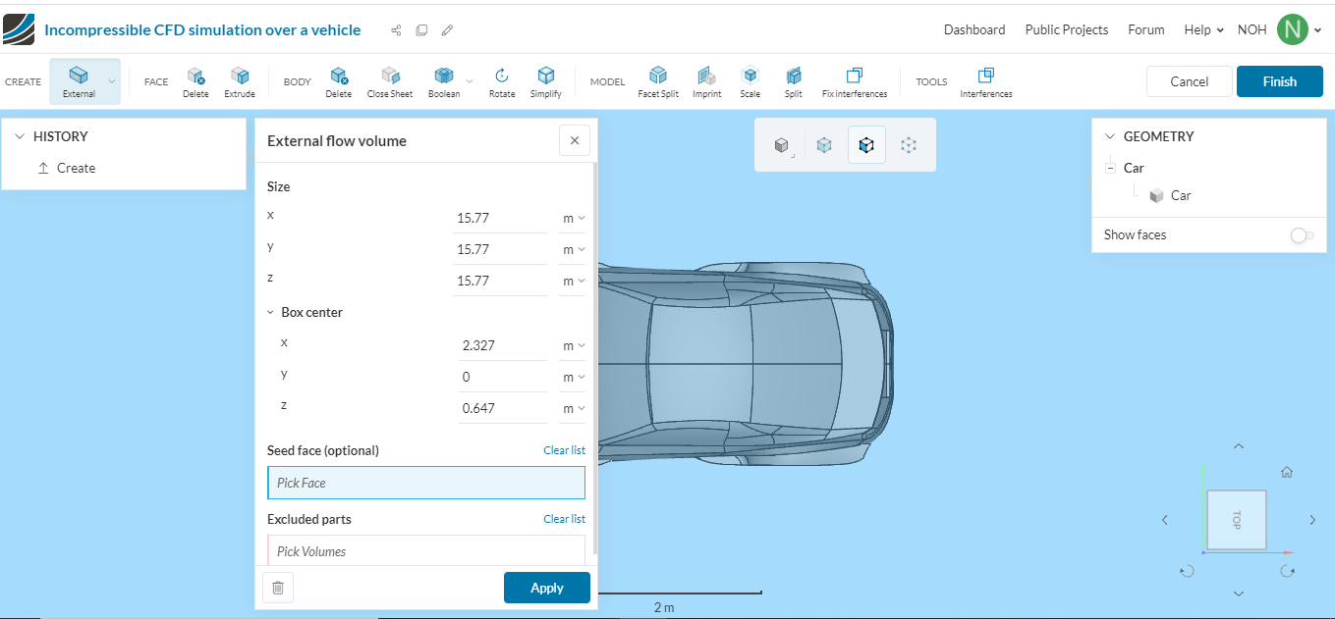Open the Fix interferences tool
Viewport: 1335px width, 619px height.
tap(854, 80)
